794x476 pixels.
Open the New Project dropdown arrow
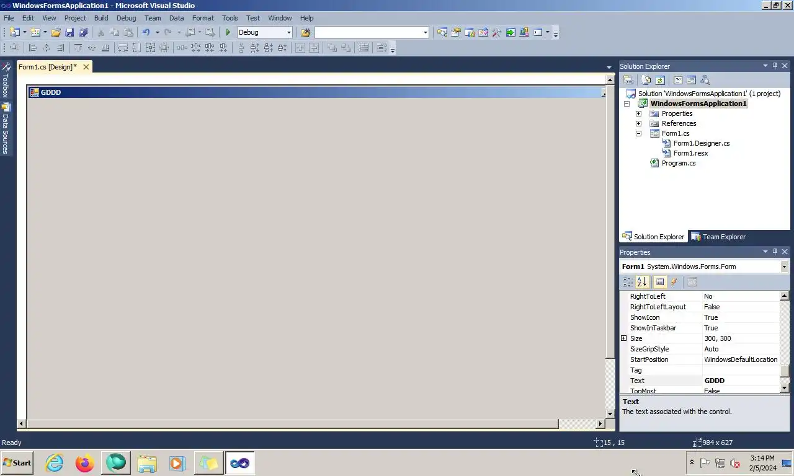(x=25, y=32)
